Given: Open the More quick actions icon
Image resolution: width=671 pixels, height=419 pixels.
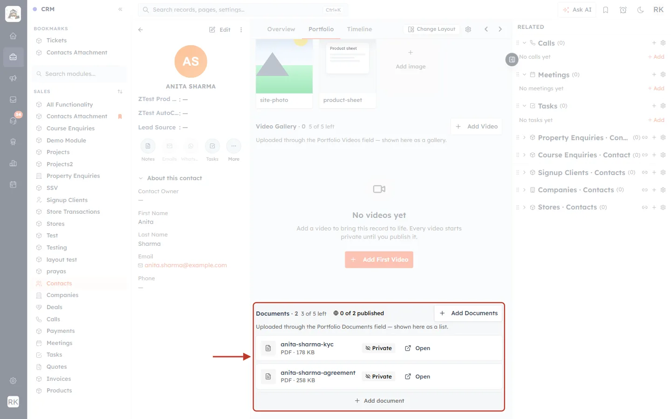Looking at the screenshot, I should click(234, 146).
